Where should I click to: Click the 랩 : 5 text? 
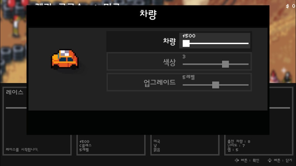pos(233,150)
